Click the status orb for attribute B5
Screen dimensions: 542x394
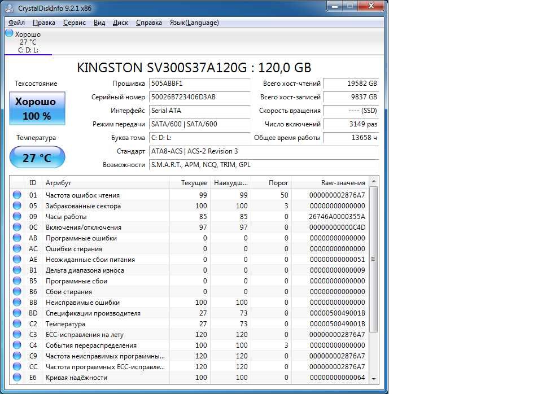pyautogui.click(x=17, y=281)
